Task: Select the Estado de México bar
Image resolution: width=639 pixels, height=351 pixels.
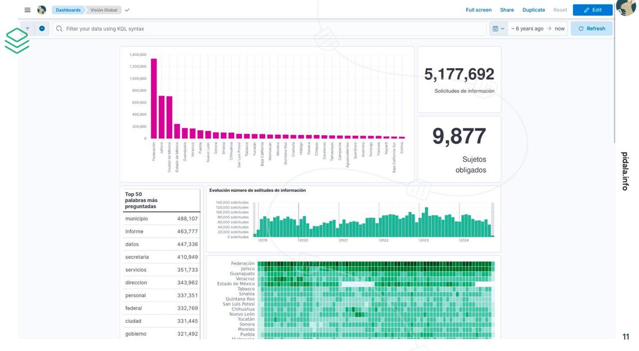Action: coord(177,131)
